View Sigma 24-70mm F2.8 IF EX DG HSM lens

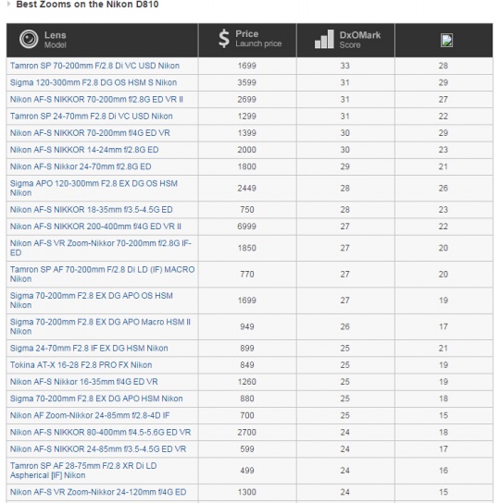(x=89, y=349)
